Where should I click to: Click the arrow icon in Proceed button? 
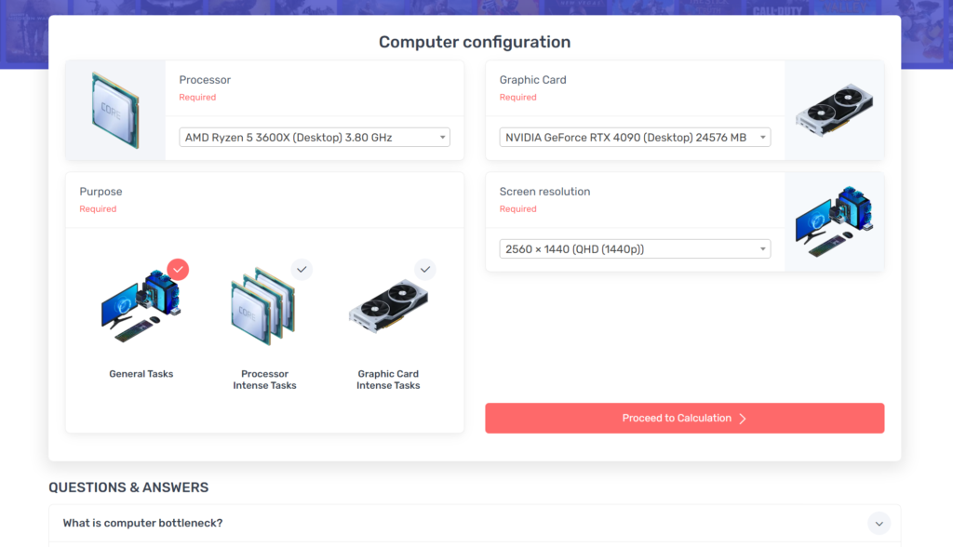click(743, 419)
